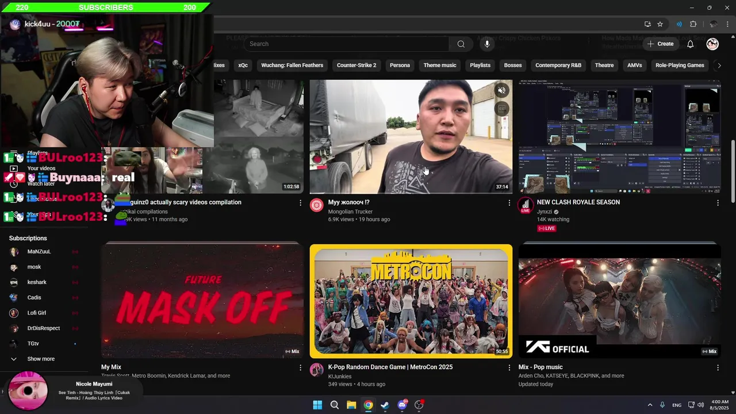736x414 pixels.
Task: Select the Contemporary R&B chip
Action: pyautogui.click(x=558, y=65)
